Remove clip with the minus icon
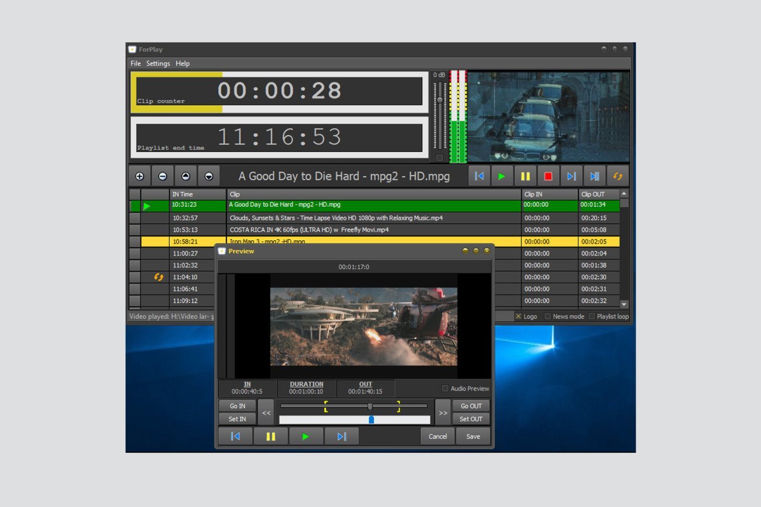Image resolution: width=761 pixels, height=507 pixels. [x=162, y=177]
